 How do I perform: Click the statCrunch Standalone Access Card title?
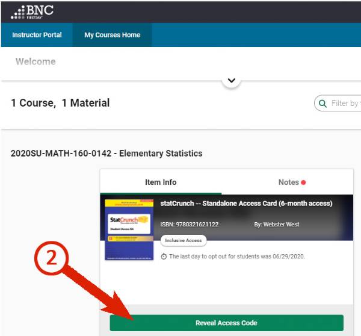point(246,204)
